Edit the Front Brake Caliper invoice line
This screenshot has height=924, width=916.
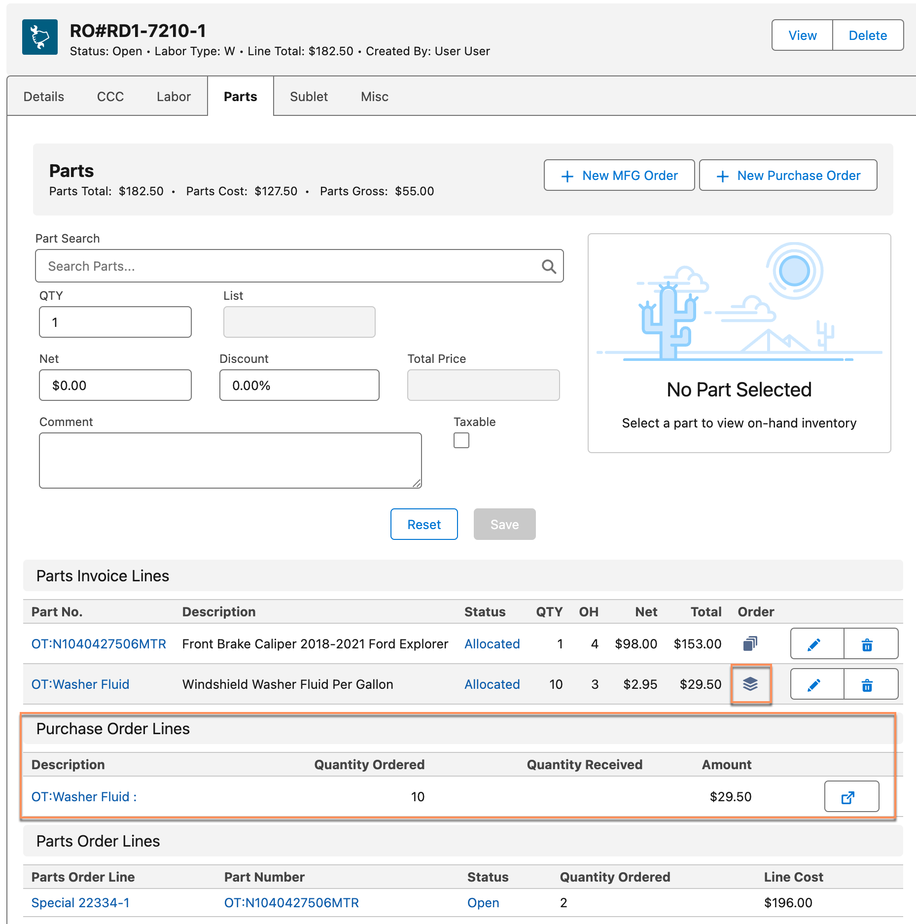(816, 643)
